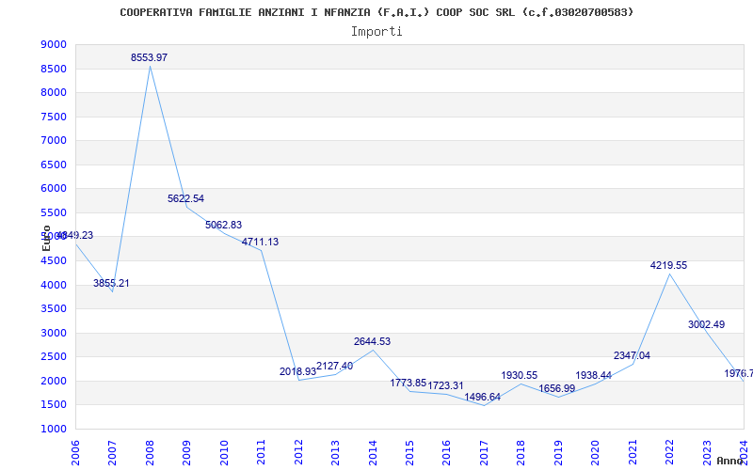This screenshot has width=753, height=470.
Task: Select the 2008 year axis label
Action: [150, 453]
